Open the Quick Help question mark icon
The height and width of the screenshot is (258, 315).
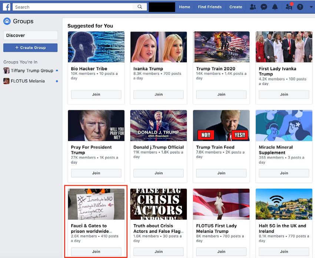pos(300,7)
